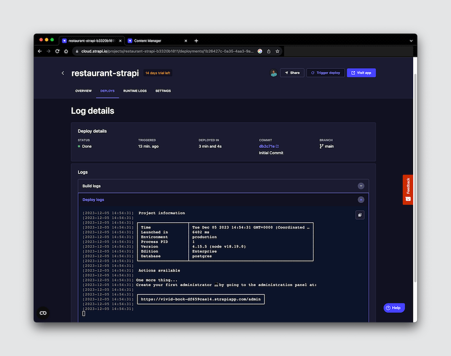451x356 pixels.
Task: Open the user avatar in the project header
Action: pyautogui.click(x=274, y=72)
